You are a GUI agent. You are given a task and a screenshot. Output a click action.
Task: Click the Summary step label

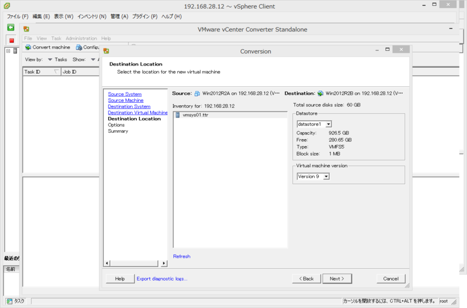[x=118, y=131]
